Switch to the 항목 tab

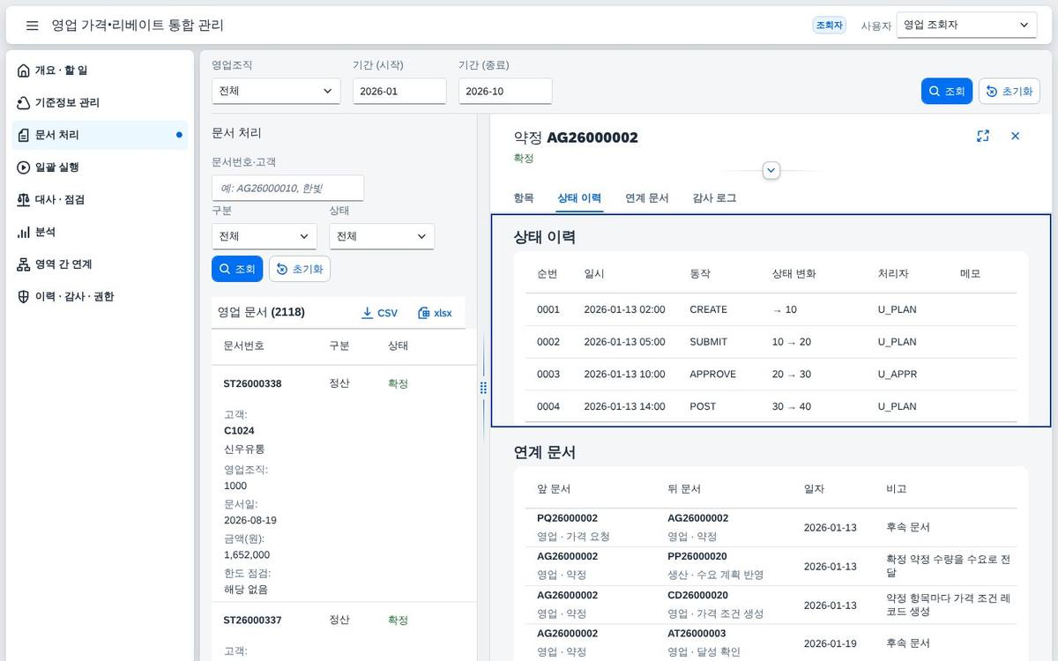(524, 198)
